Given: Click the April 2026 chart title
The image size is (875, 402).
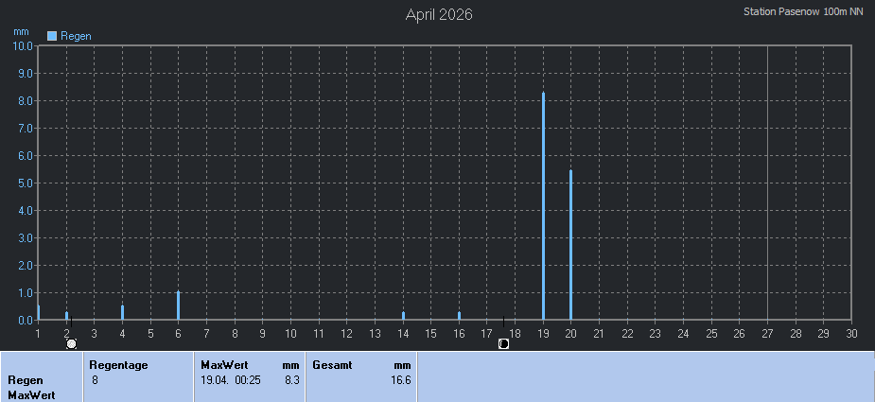Looking at the screenshot, I should coord(439,14).
